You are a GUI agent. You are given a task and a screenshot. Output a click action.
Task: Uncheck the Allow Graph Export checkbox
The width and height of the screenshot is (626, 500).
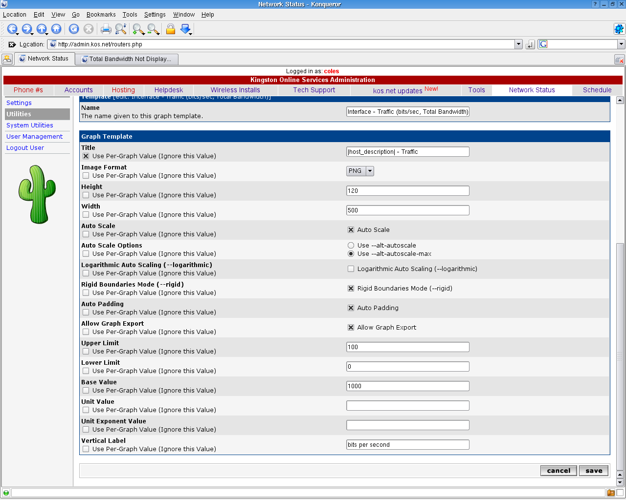coord(351,327)
